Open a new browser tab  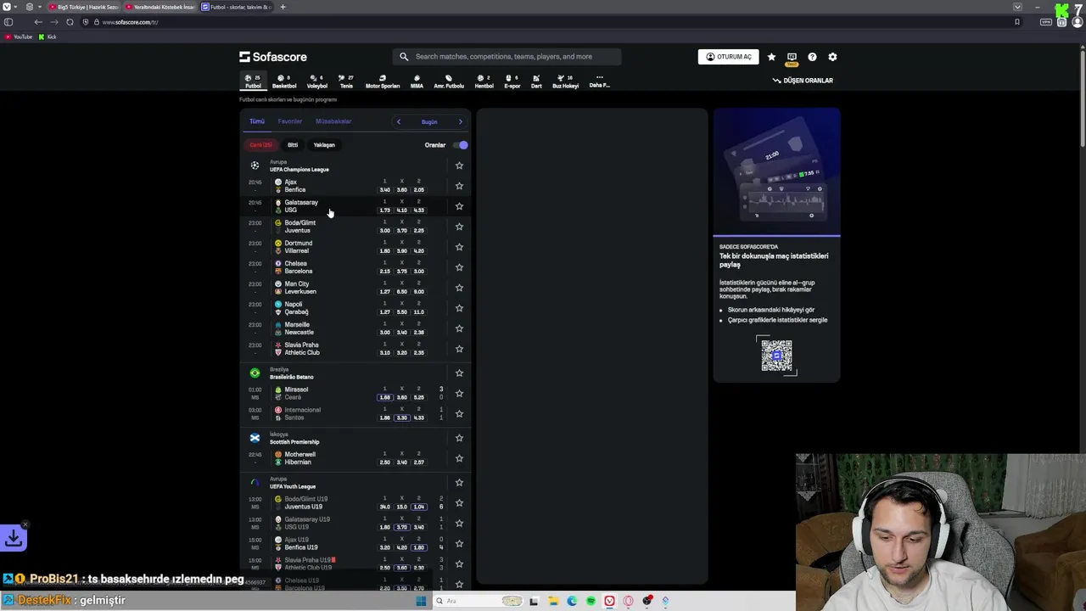[283, 7]
